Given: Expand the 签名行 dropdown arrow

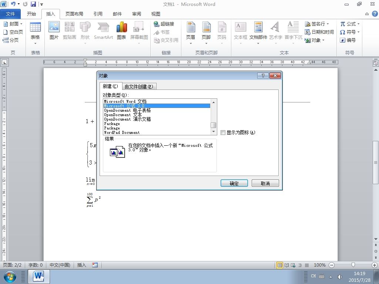Looking at the screenshot, I should click(x=328, y=24).
